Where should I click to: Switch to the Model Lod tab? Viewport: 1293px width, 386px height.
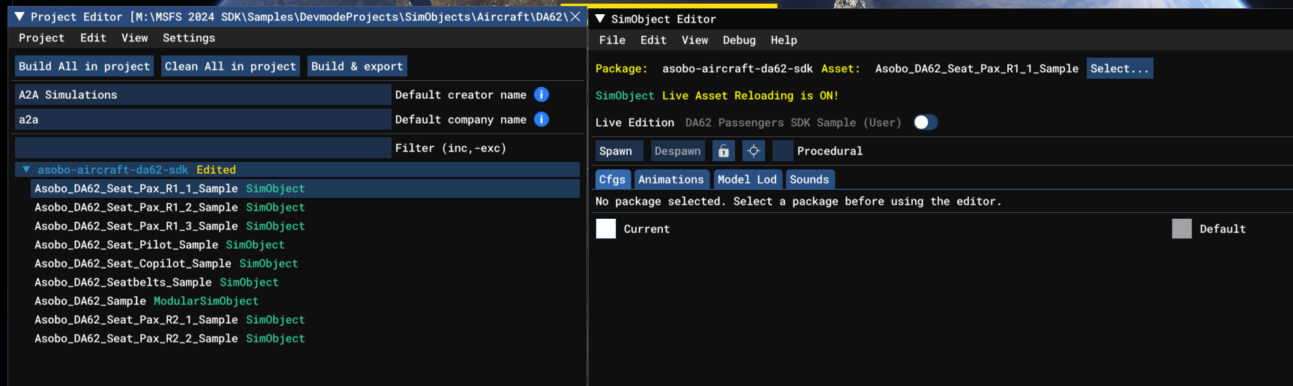(747, 179)
